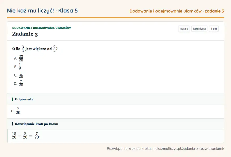The width and height of the screenshot is (231, 157).
Task: Select answer option B. 1/9
Action: pos(18,67)
